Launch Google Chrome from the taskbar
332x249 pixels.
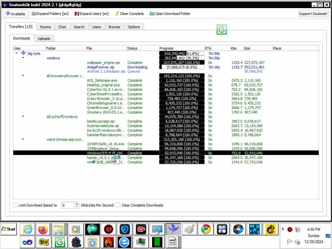(x=206, y=229)
